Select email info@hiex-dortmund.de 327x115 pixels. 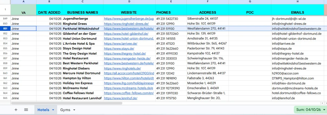298,83
